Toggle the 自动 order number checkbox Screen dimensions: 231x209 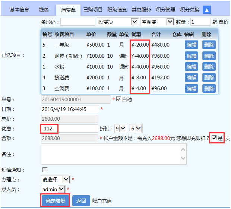point(119,99)
